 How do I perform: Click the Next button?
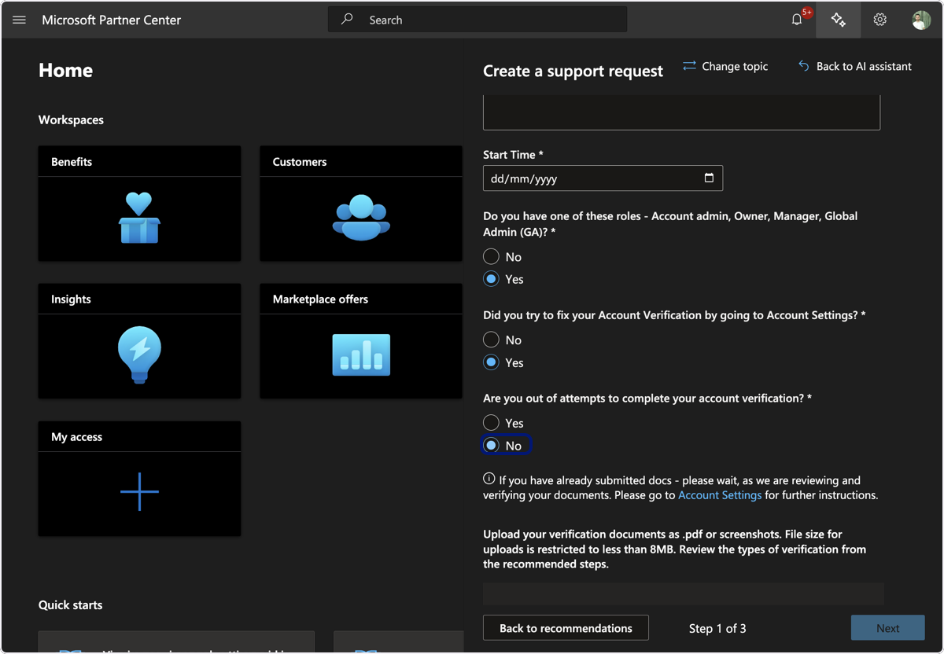point(887,628)
